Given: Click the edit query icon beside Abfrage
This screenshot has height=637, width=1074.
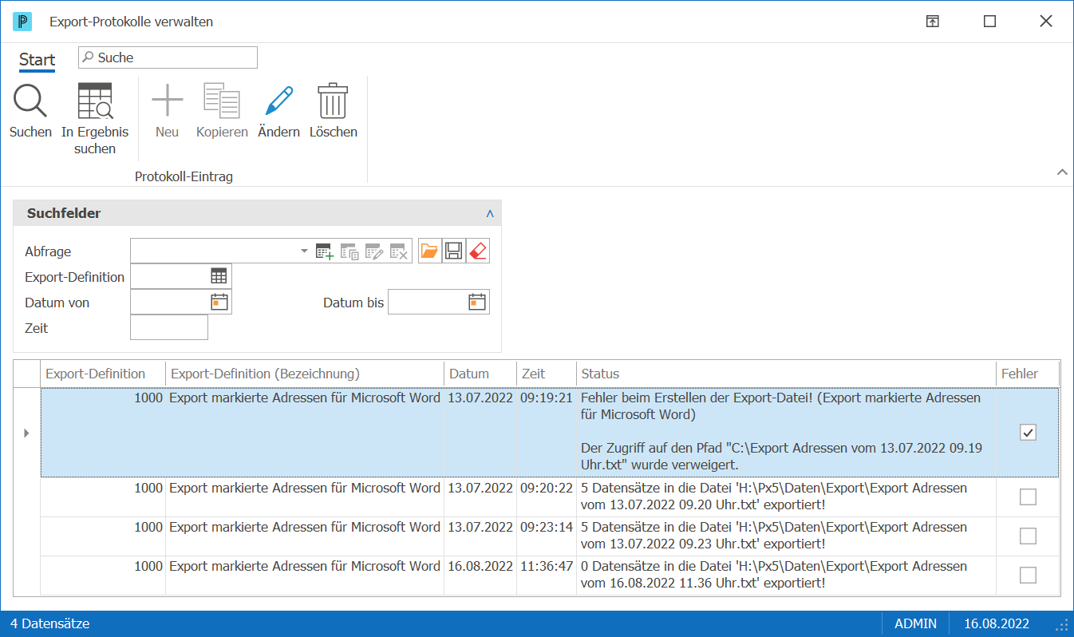Looking at the screenshot, I should pos(374,251).
